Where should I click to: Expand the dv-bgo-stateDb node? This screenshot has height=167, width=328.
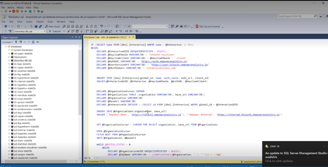[x=9, y=64]
